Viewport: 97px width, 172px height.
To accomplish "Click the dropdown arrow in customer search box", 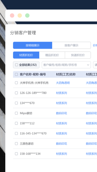I will pos(88,65).
